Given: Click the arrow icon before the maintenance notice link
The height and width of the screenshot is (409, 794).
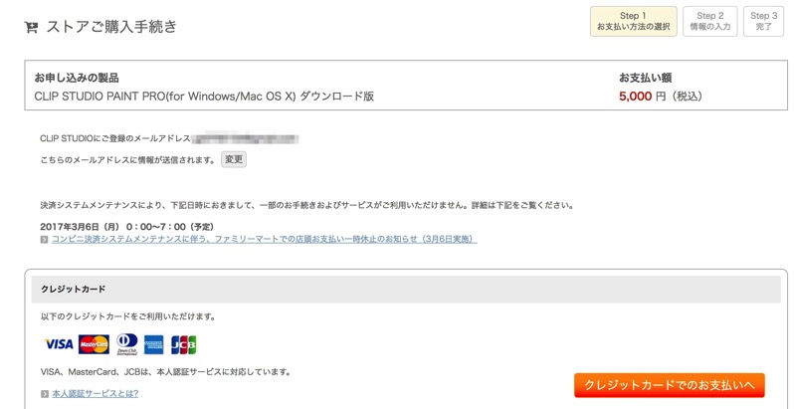Looking at the screenshot, I should [44, 240].
